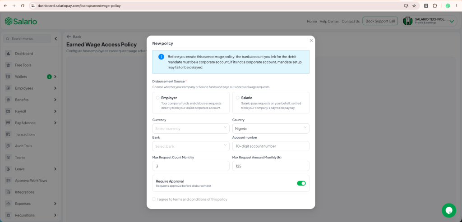The width and height of the screenshot is (462, 222).
Task: Click the Approval Workflows icon
Action: tap(9, 181)
